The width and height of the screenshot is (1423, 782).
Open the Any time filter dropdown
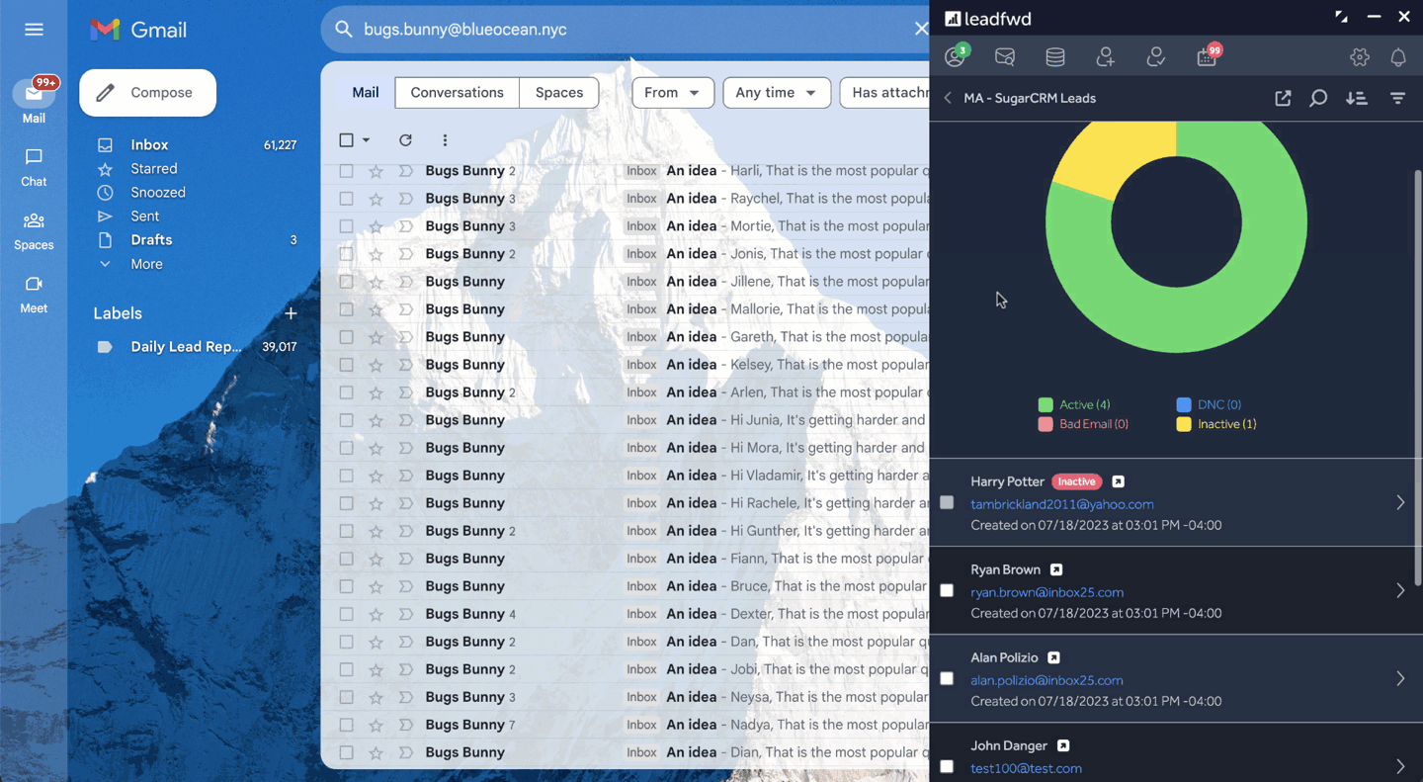[776, 92]
